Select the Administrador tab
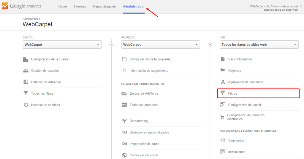 point(134,7)
